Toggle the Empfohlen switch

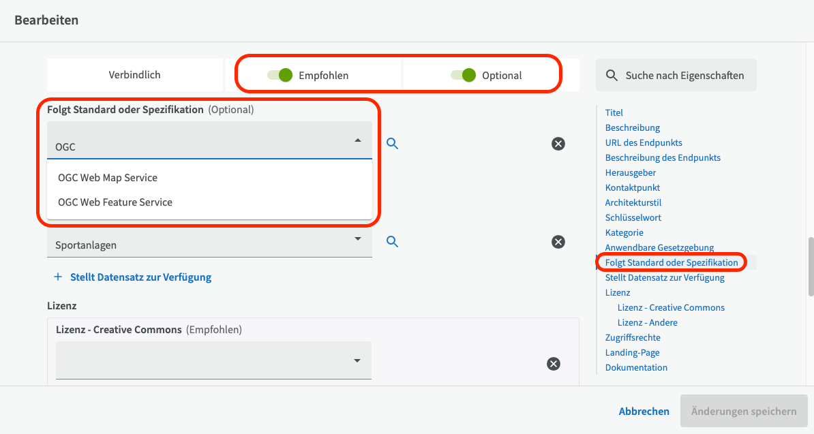280,76
